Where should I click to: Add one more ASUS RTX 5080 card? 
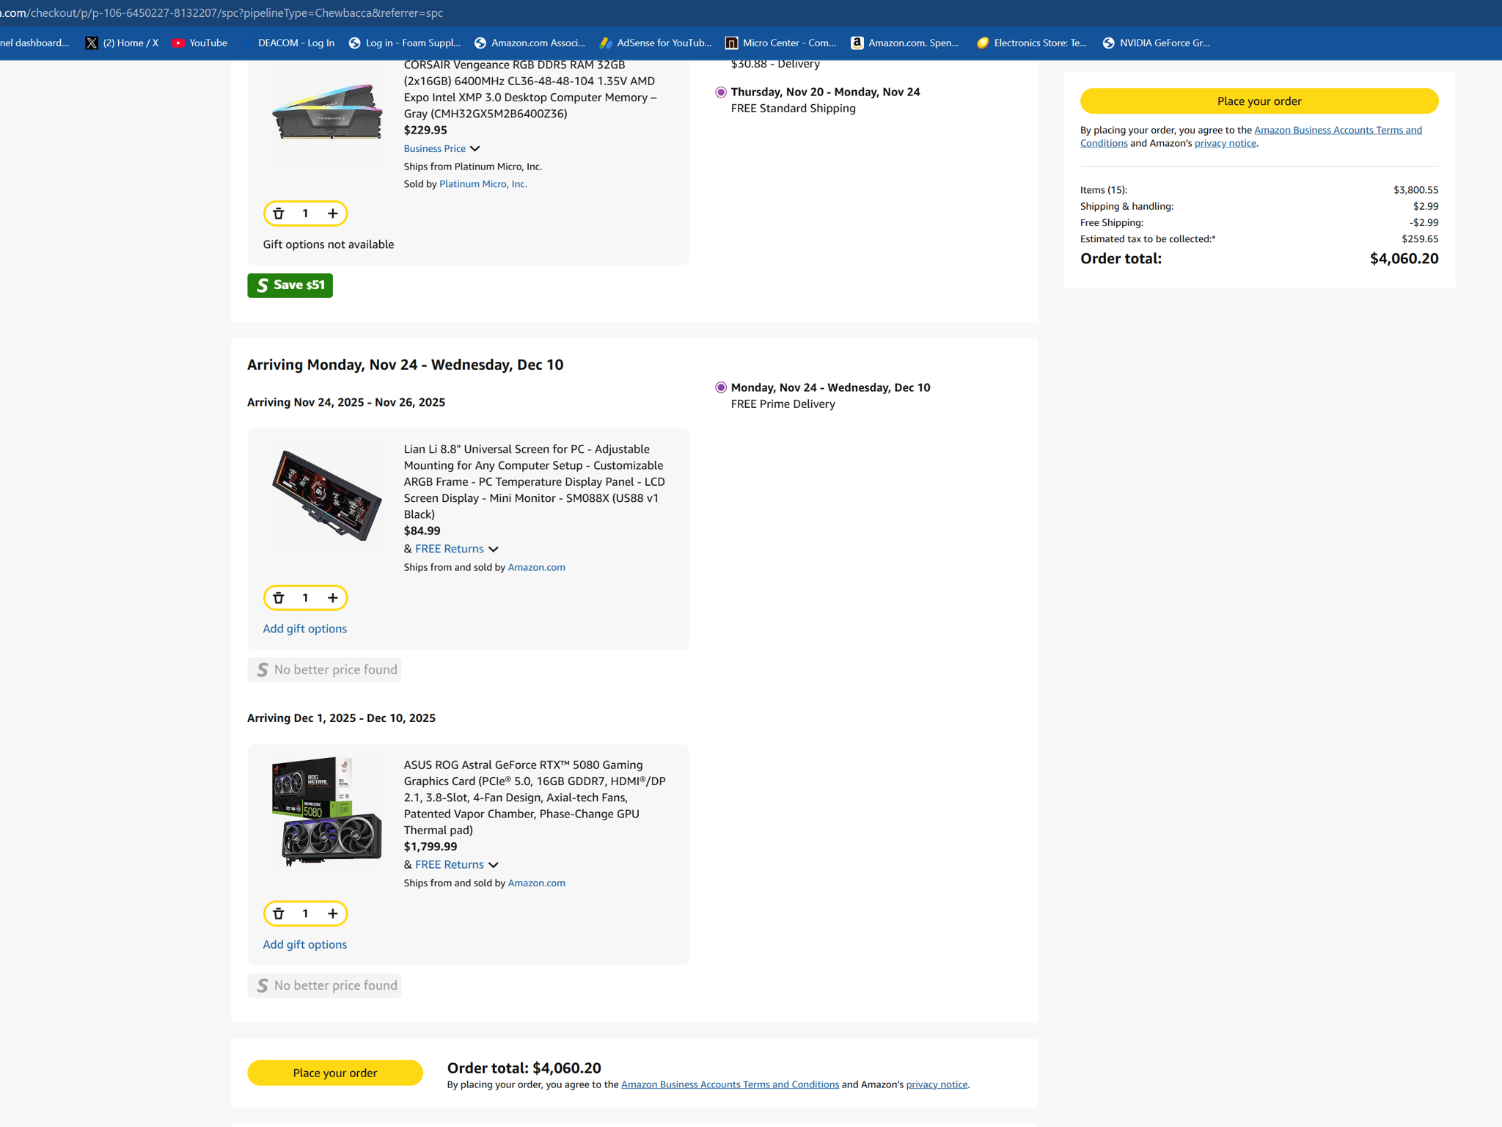pyautogui.click(x=332, y=913)
